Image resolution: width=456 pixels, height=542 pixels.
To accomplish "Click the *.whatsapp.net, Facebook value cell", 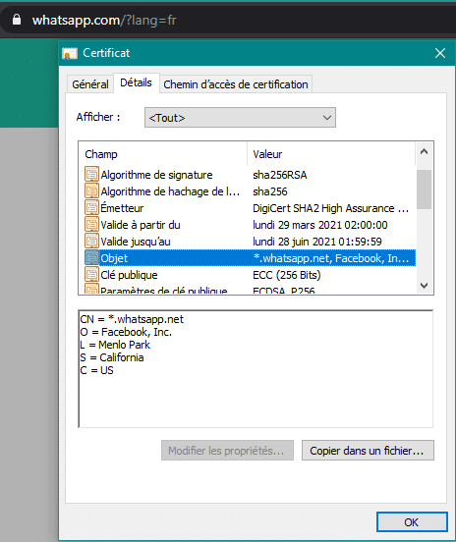I will tap(331, 258).
